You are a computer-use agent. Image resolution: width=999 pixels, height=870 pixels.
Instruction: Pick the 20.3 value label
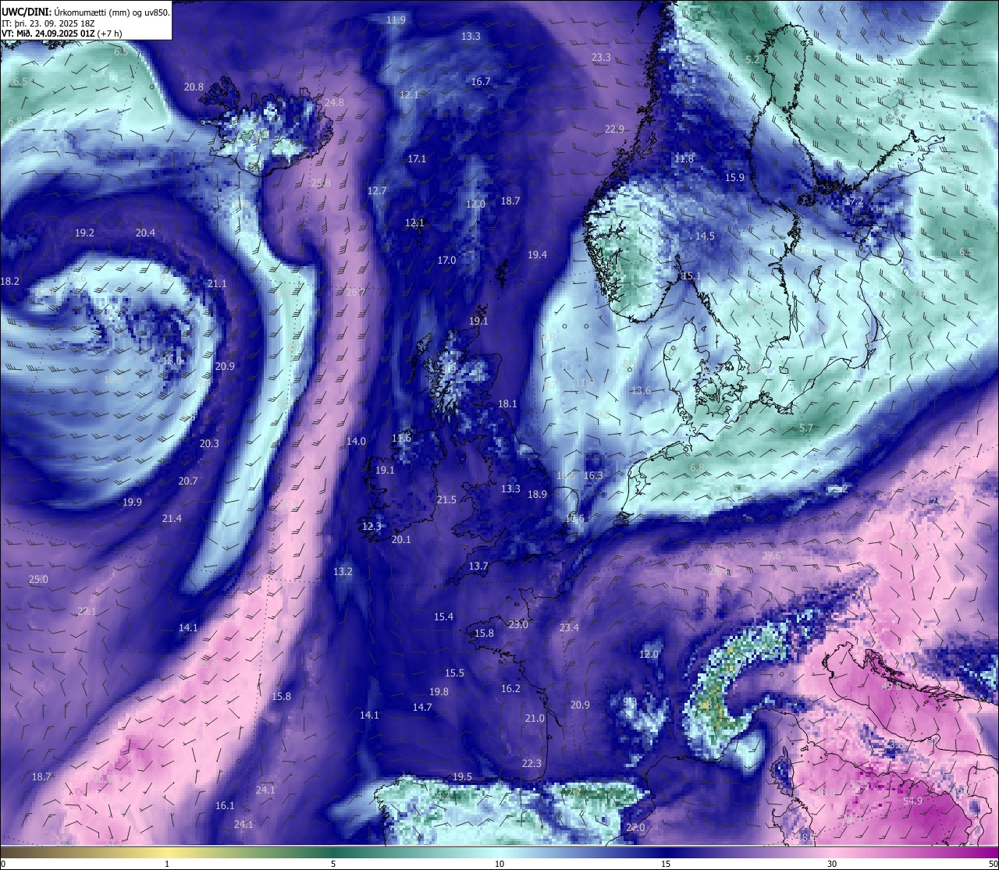(x=209, y=443)
